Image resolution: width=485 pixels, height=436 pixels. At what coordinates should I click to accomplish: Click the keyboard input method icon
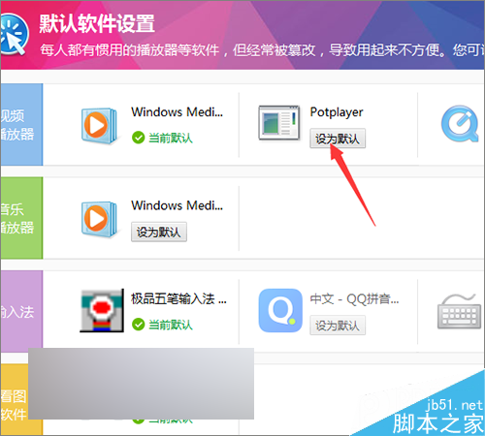click(459, 311)
